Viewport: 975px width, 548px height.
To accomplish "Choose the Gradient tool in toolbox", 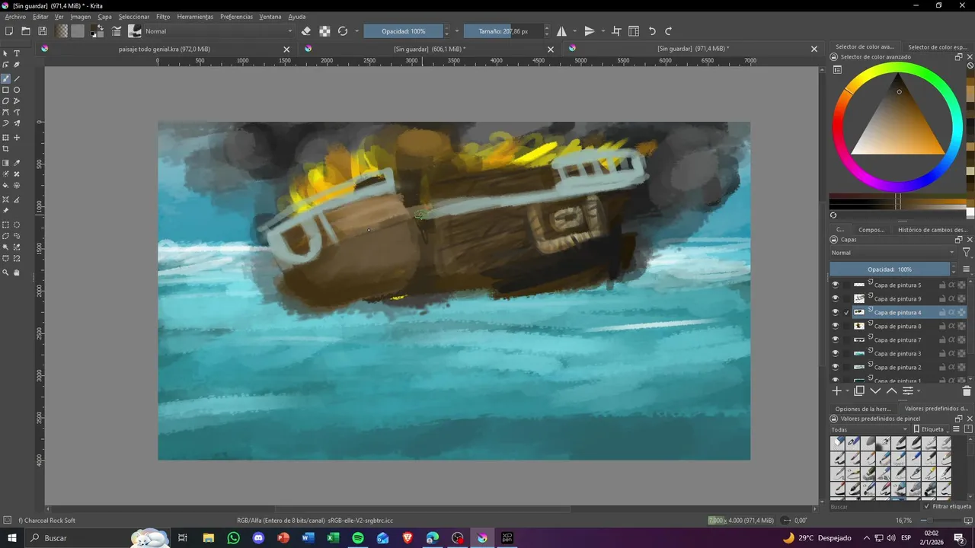I will (x=5, y=163).
